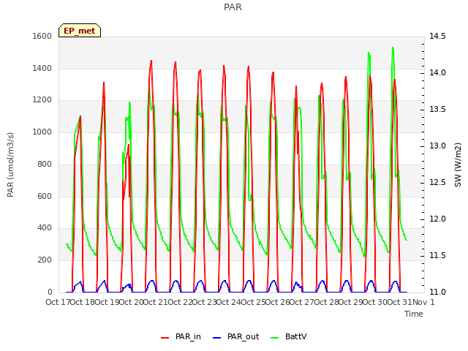Click the 600 left axis tick label
This screenshot has height=351, width=468.
[45, 196]
